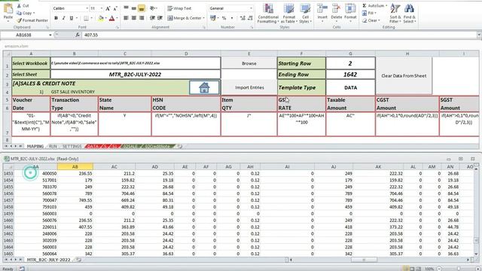
Task: Switch to the MAPING sheet tab
Action: tap(35, 146)
